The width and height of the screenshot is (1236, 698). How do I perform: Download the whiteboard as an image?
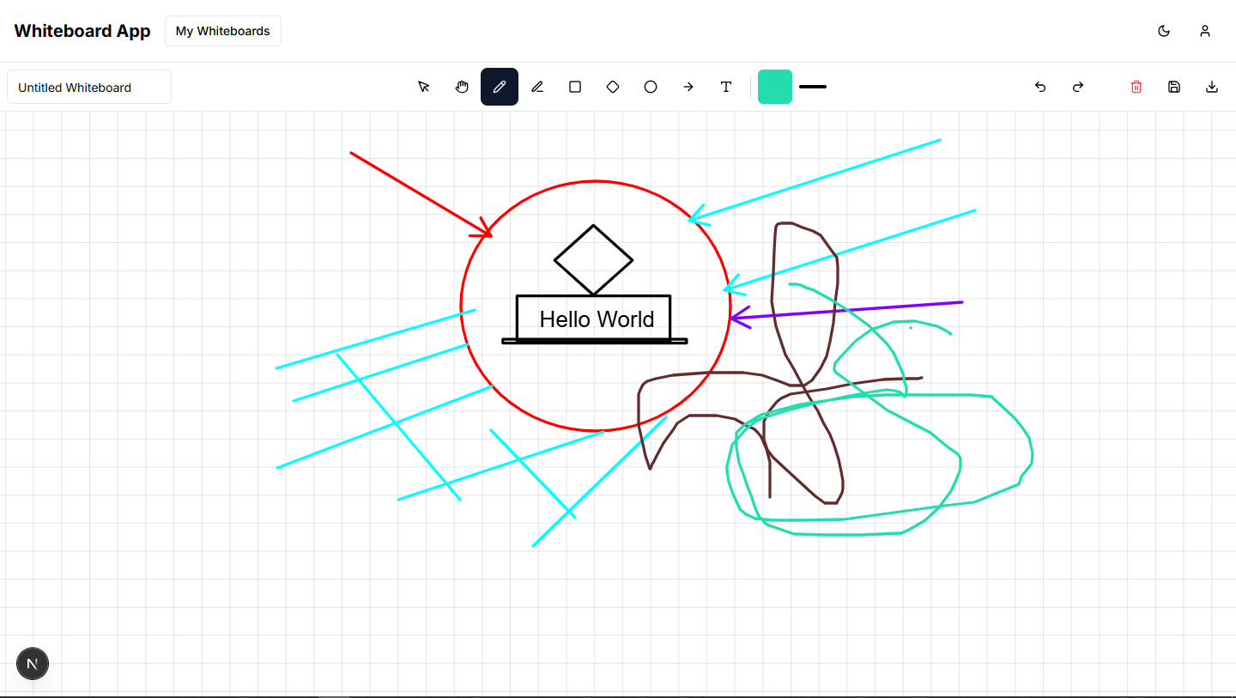tap(1212, 87)
